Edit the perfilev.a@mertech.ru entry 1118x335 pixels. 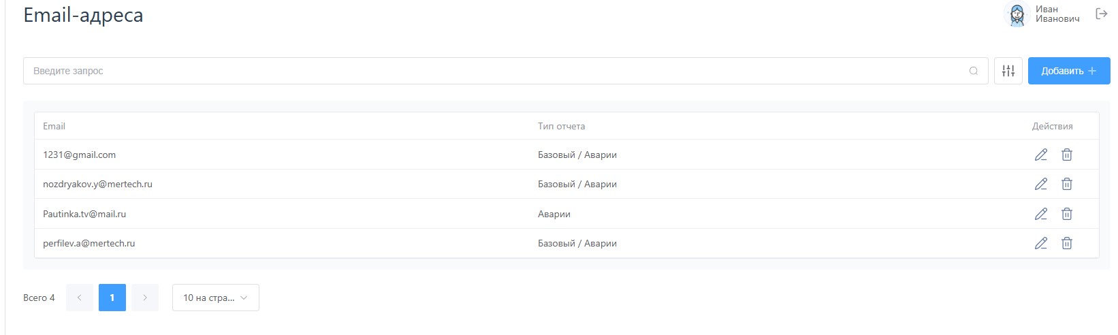pyautogui.click(x=1040, y=244)
